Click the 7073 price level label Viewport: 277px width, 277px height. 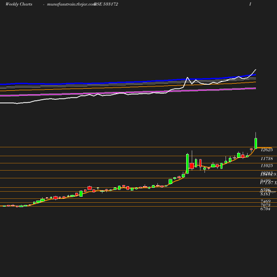click(265, 205)
